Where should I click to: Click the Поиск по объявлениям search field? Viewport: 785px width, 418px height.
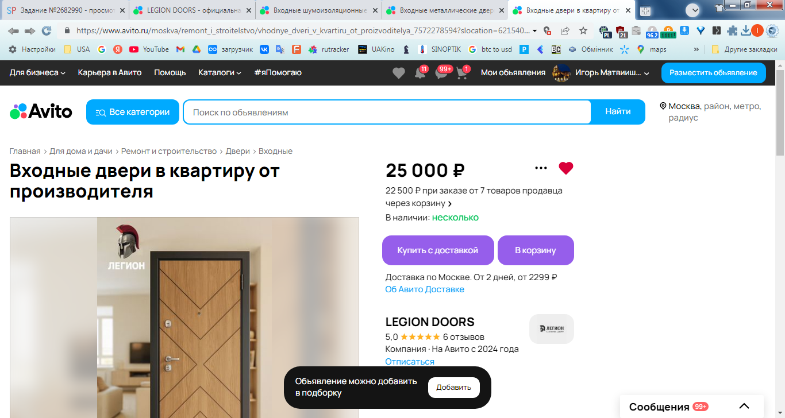coord(387,112)
